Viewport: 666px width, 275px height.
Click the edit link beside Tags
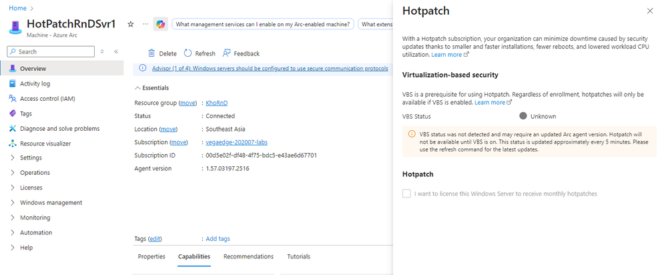[x=155, y=239]
